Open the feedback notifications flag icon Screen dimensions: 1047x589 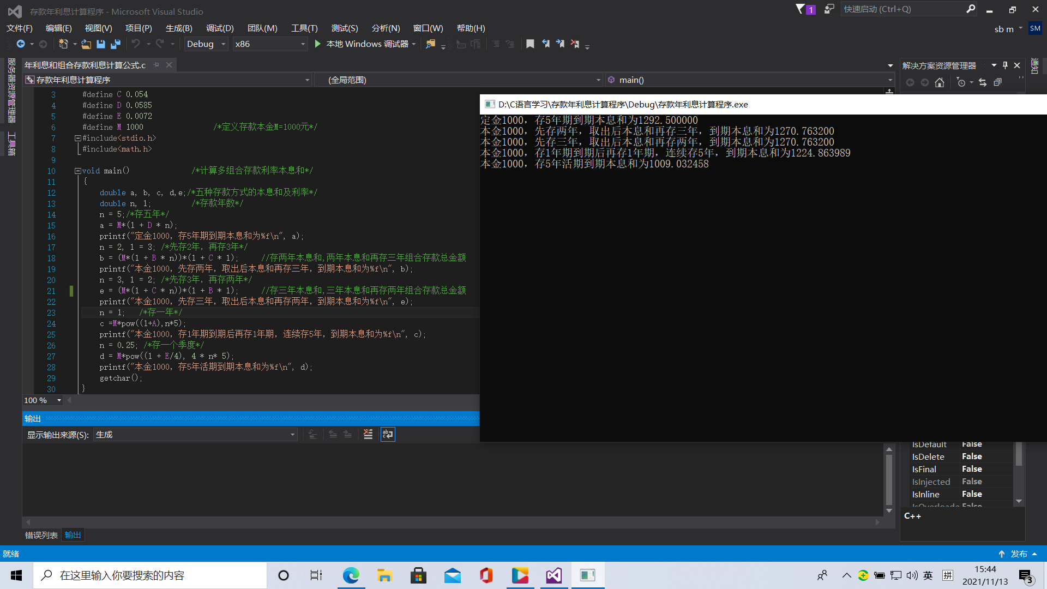(800, 9)
